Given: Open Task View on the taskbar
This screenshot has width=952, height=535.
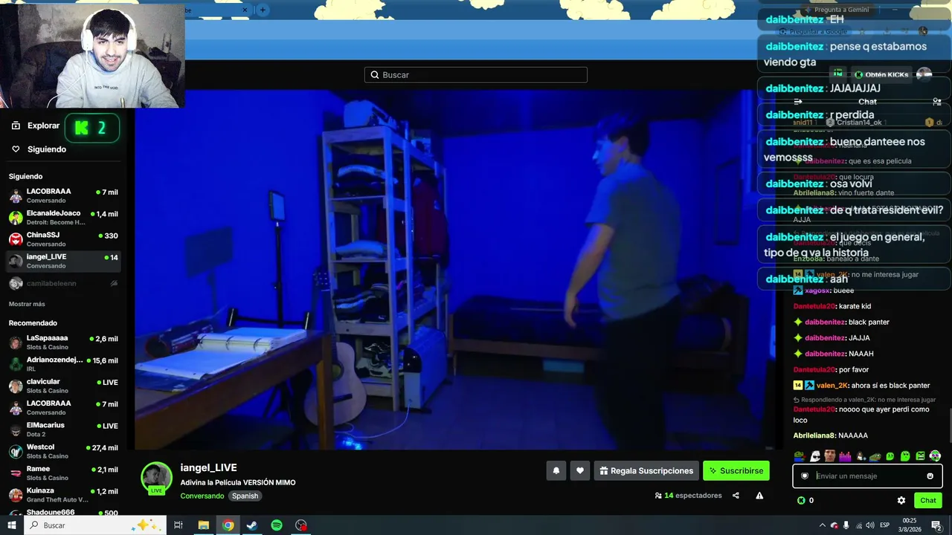Looking at the screenshot, I should click(x=178, y=525).
